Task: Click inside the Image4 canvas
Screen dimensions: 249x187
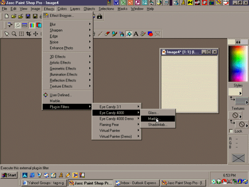Action: 189,84
